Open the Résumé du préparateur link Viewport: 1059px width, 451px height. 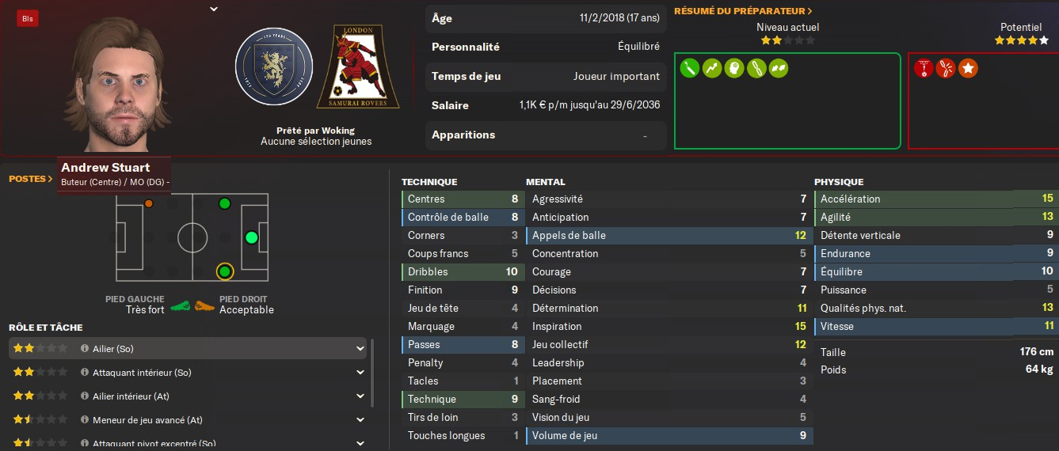(743, 11)
